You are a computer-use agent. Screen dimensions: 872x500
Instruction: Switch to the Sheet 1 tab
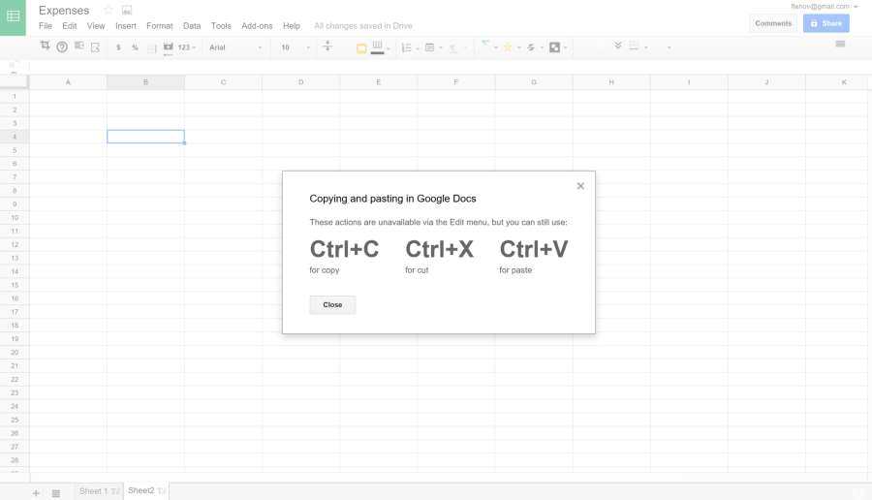point(99,491)
